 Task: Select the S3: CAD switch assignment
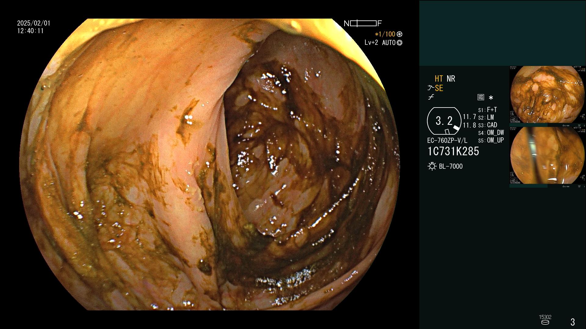pos(488,125)
